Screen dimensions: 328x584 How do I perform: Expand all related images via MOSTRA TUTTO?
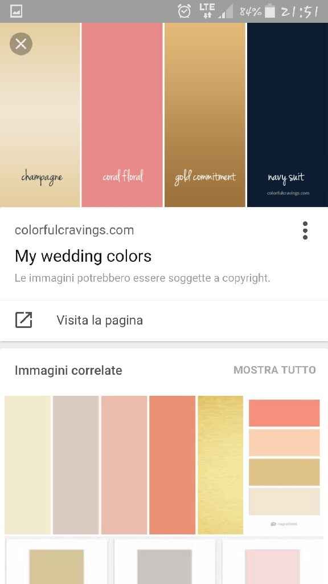274,370
